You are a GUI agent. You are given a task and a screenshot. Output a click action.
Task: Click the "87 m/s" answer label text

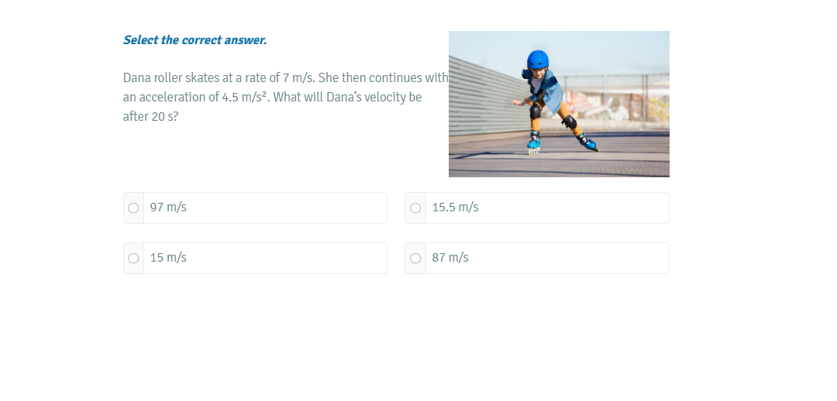pyautogui.click(x=450, y=258)
